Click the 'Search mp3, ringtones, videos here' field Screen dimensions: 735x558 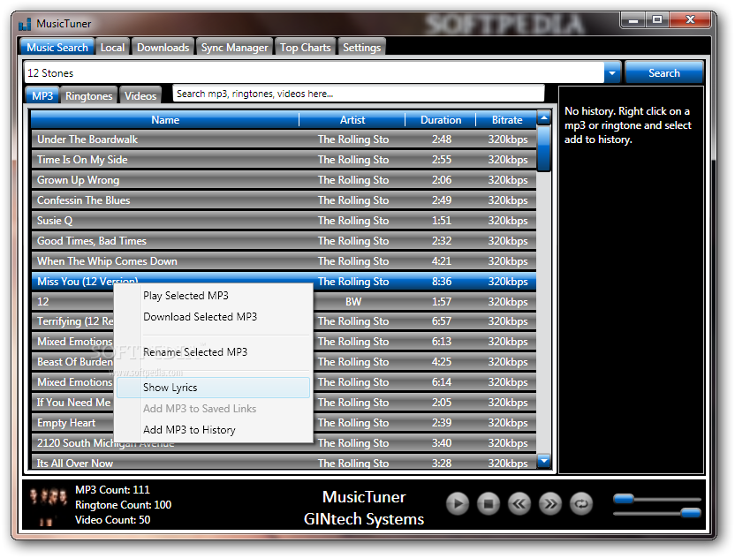click(x=359, y=94)
